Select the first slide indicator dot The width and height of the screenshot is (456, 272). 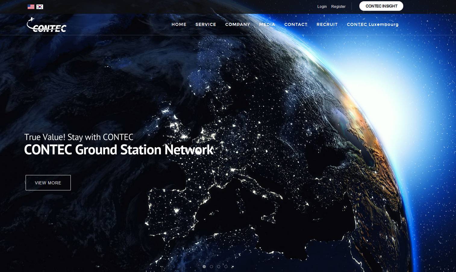click(204, 267)
